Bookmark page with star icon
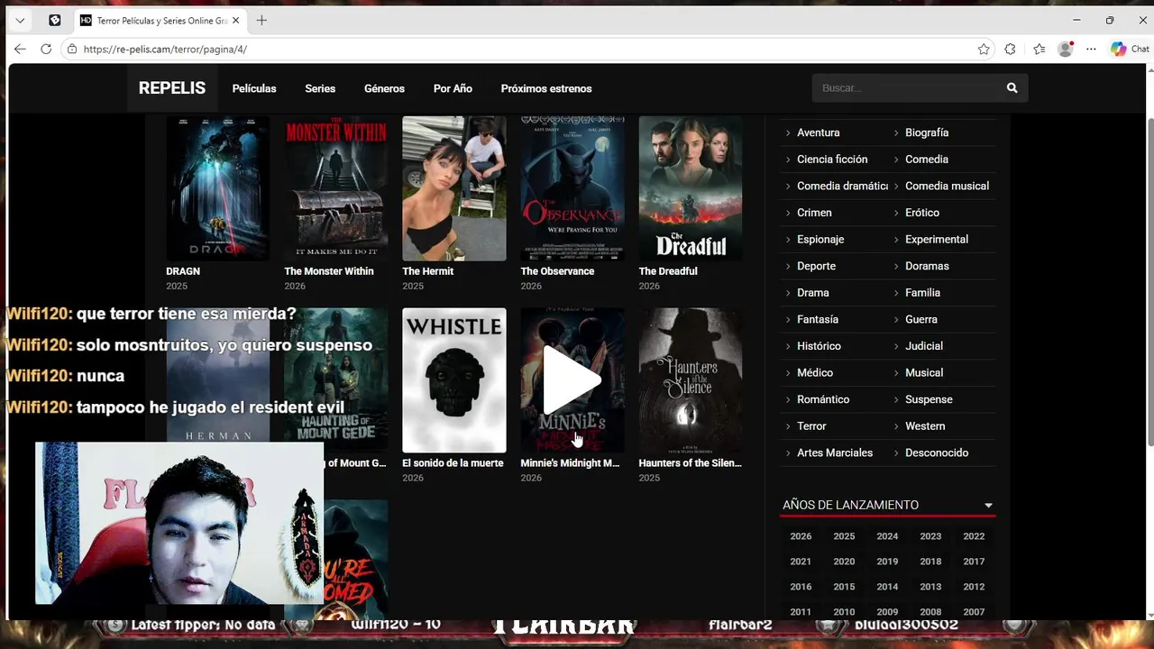This screenshot has width=1154, height=649. 984,50
